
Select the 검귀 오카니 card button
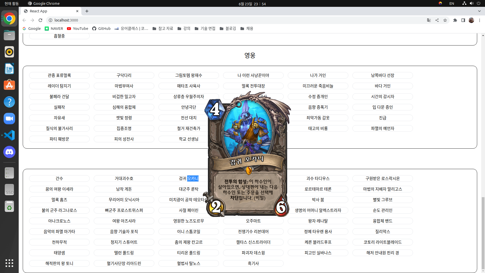(182, 178)
